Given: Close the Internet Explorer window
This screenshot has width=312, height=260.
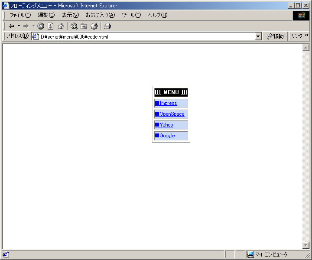Looking at the screenshot, I should pos(306,6).
